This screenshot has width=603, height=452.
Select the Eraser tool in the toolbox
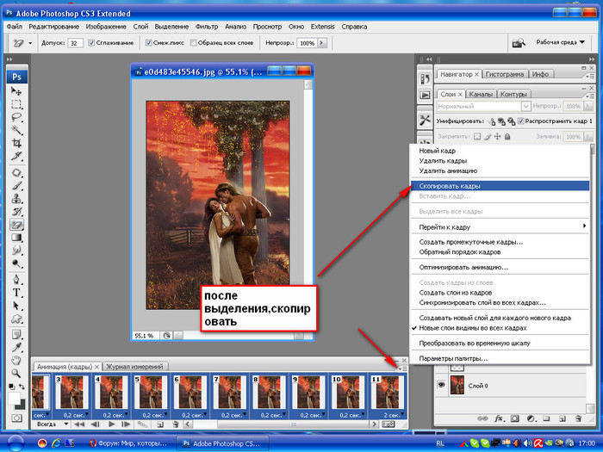coord(16,225)
